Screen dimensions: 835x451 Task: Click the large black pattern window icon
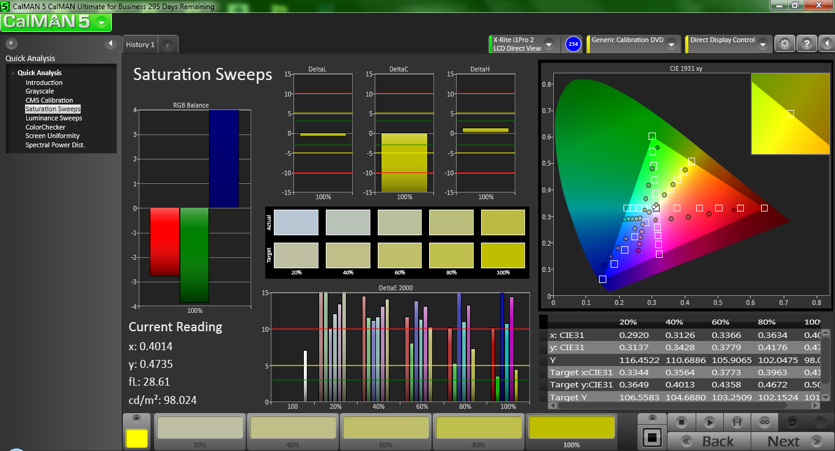pos(652,438)
